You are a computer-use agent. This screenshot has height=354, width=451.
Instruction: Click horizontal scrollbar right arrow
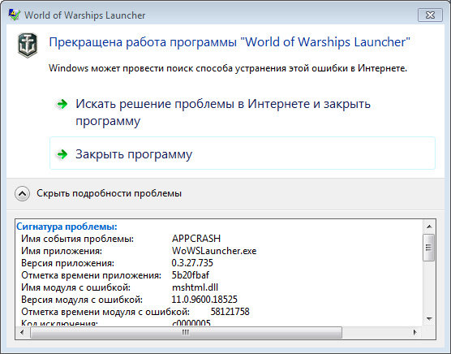[414, 333]
